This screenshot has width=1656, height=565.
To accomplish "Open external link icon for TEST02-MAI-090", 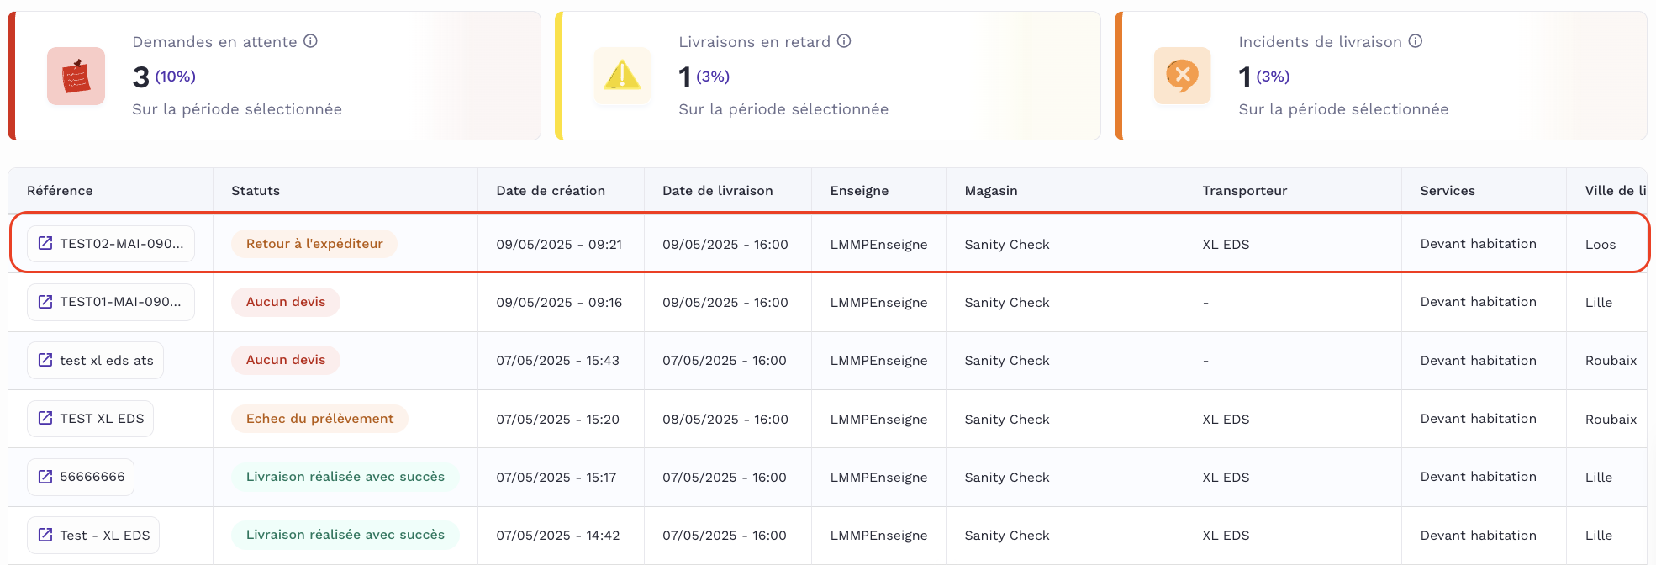I will coord(45,244).
